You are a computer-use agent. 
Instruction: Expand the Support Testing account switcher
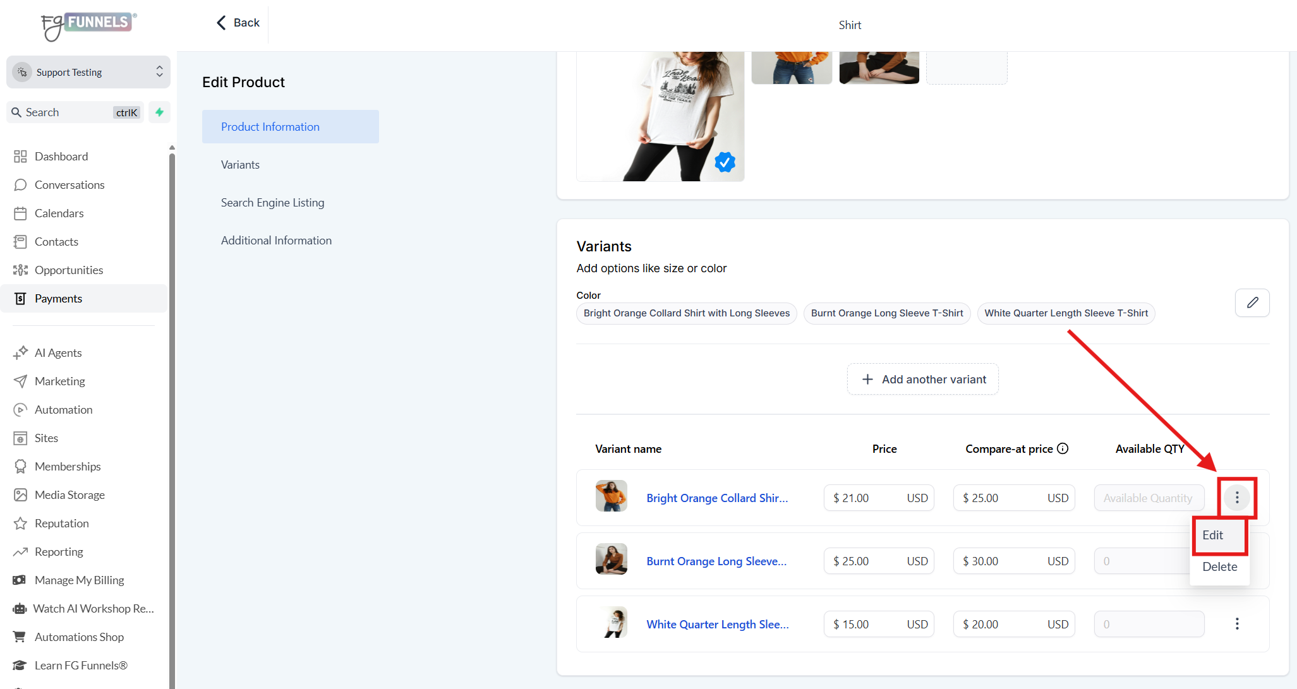click(x=88, y=72)
